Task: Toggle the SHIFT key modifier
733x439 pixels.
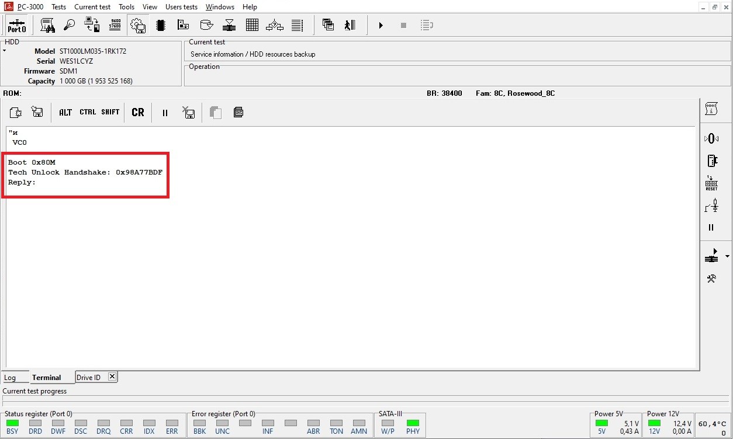Action: 110,112
